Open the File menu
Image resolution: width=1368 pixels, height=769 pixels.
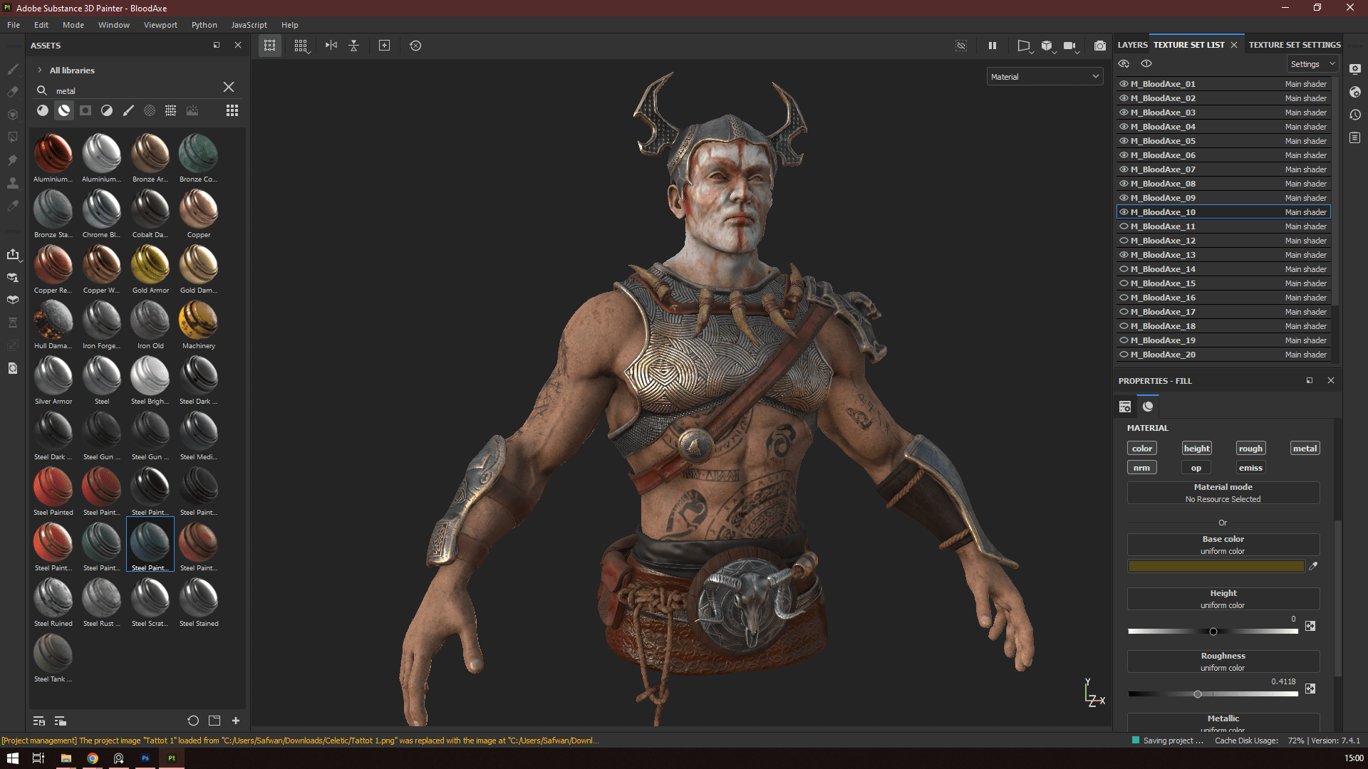tap(14, 25)
